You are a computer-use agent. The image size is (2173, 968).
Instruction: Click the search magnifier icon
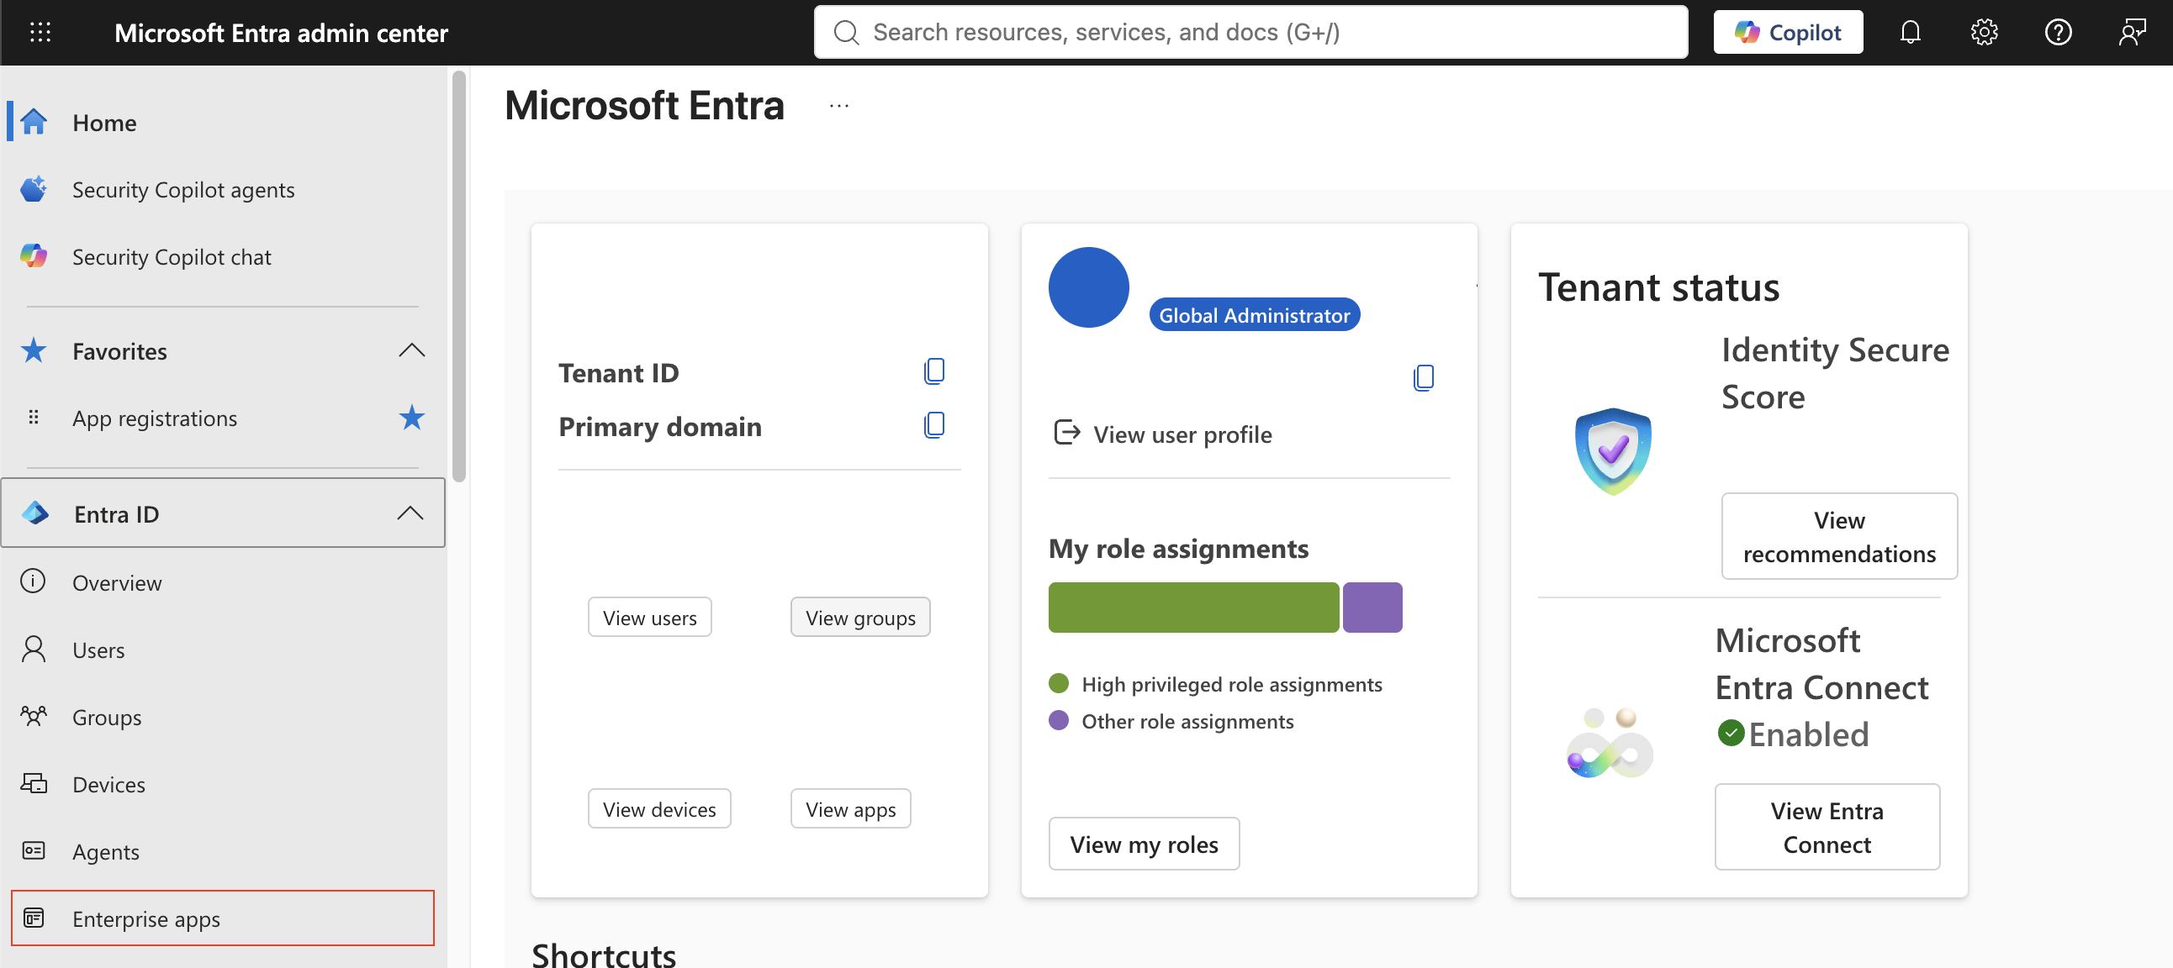click(x=845, y=32)
